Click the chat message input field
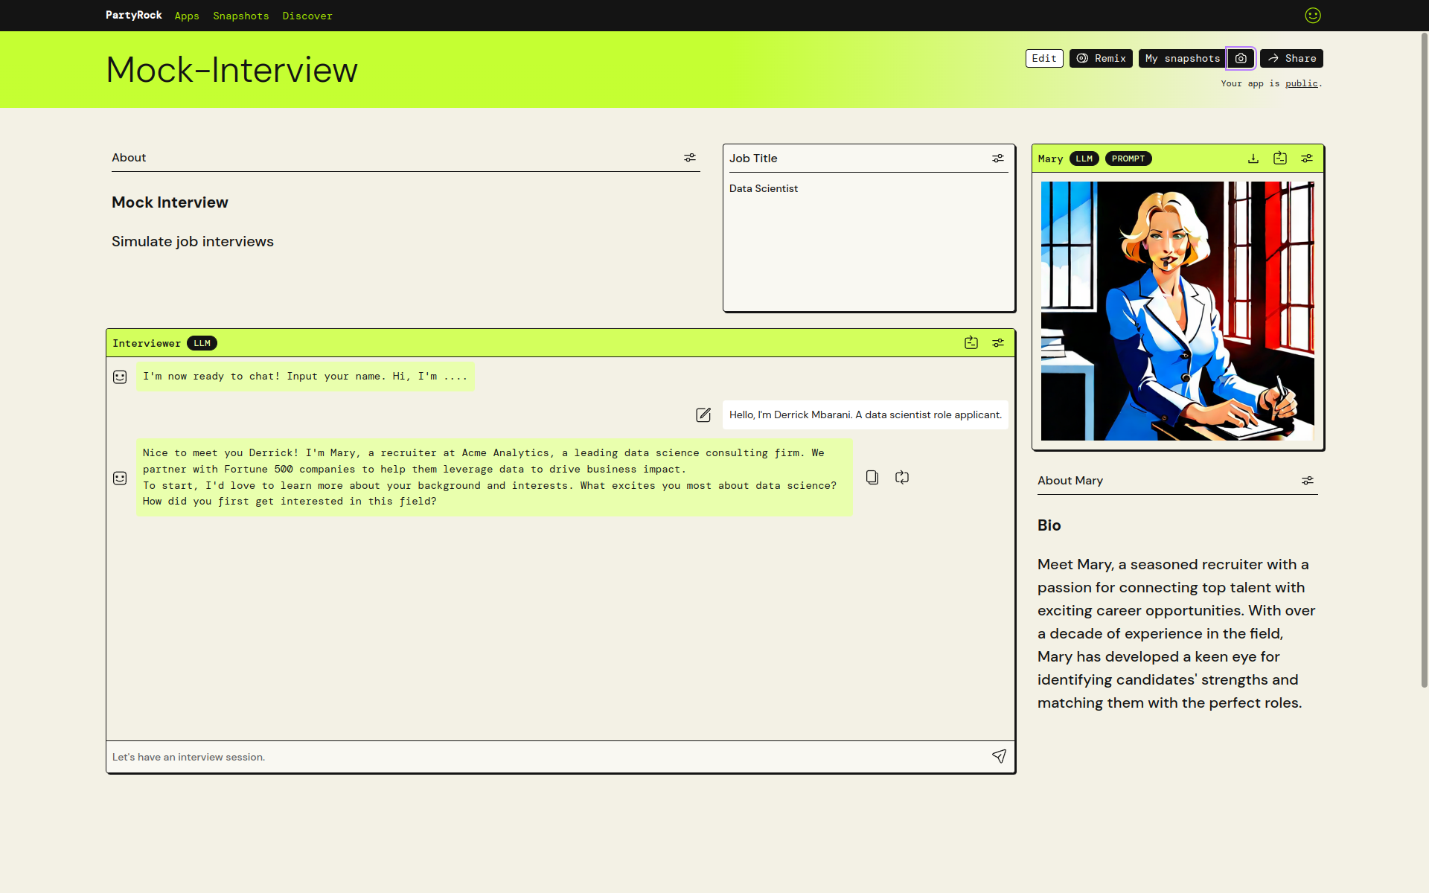Image resolution: width=1429 pixels, height=893 pixels. [x=543, y=757]
